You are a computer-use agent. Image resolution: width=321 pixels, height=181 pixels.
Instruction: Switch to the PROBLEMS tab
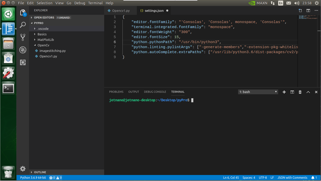point(116,92)
